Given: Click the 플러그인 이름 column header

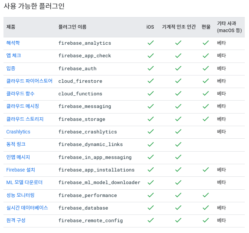Looking at the screenshot, I should (72, 27).
